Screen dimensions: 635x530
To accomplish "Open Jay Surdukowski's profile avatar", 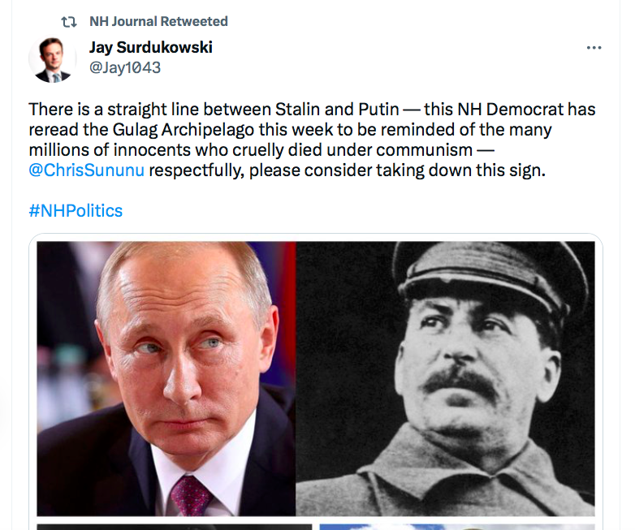I will click(52, 58).
